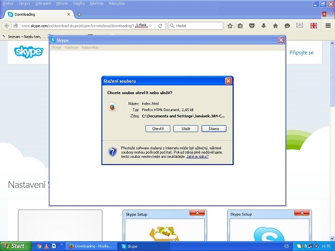The width and height of the screenshot is (335, 251).
Task: Go to the Home page icon
Action: (x=276, y=26)
